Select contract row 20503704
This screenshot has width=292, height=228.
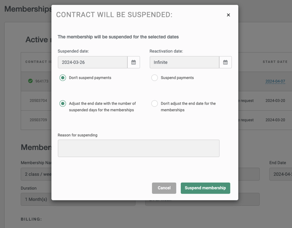38,100
